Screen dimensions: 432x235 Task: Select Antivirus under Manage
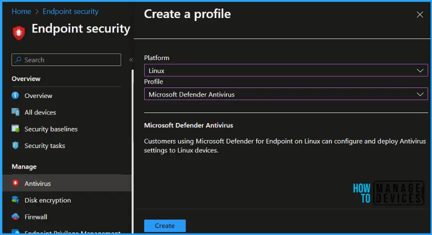(x=67, y=183)
